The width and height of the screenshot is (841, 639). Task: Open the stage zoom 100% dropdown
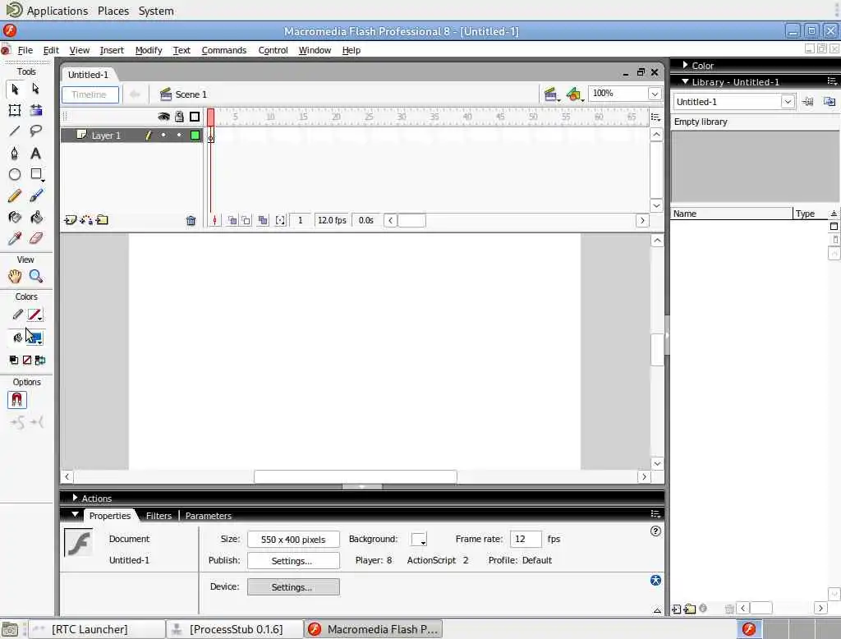pos(655,94)
